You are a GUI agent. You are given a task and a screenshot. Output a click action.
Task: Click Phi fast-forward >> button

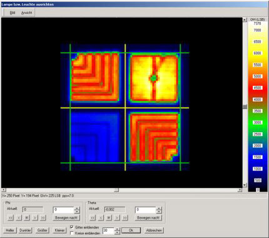[x=43, y=218]
